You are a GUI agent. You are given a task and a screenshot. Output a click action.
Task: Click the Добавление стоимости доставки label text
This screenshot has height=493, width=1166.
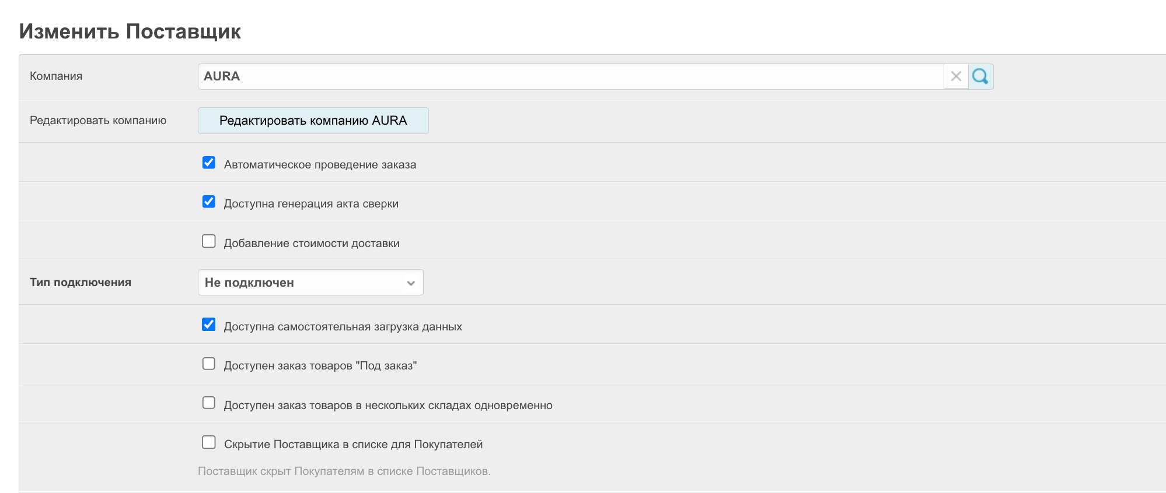(x=312, y=244)
